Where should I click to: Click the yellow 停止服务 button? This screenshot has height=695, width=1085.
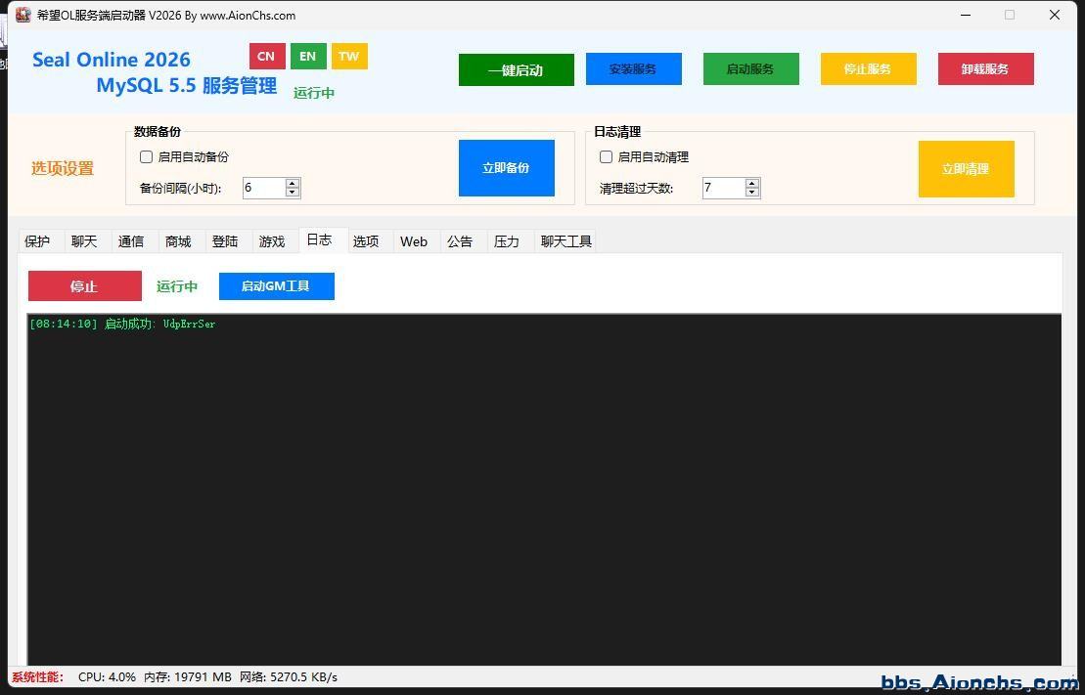tap(869, 69)
